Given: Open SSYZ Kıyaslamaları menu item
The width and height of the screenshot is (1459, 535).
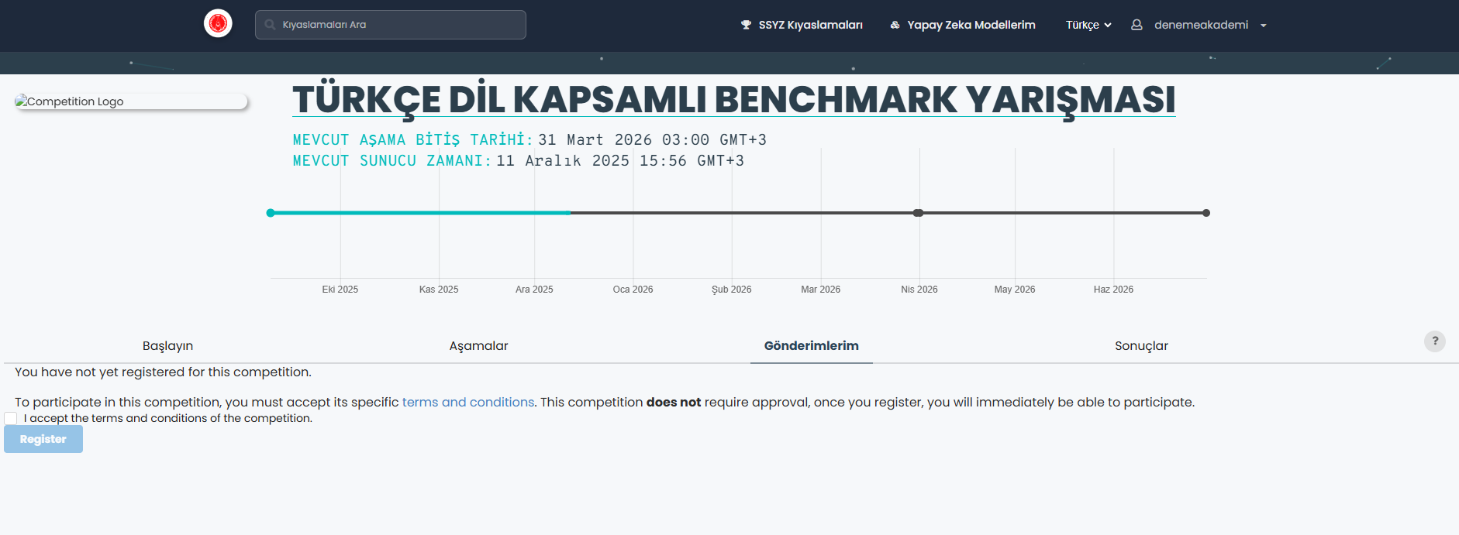Looking at the screenshot, I should tap(810, 25).
